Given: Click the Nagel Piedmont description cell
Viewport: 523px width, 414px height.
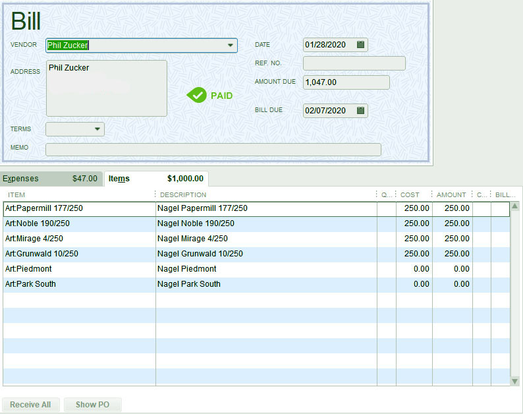Looking at the screenshot, I should coord(265,269).
